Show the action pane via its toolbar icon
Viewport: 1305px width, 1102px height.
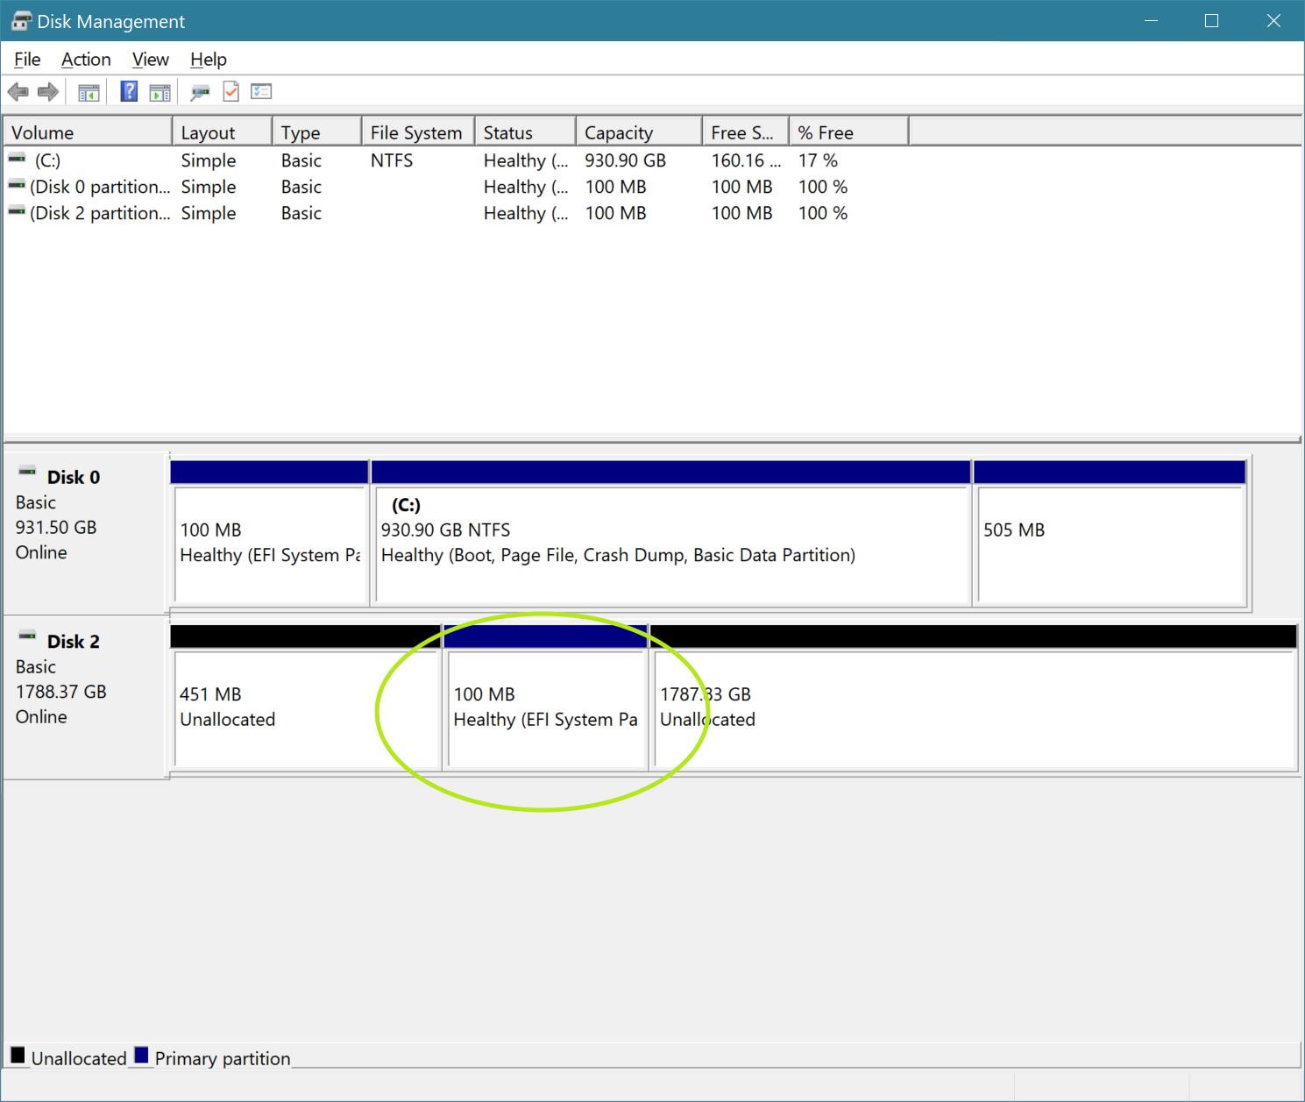pos(159,91)
